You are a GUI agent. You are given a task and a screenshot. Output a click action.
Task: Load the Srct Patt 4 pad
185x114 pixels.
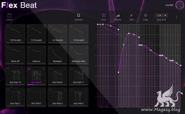point(57,97)
